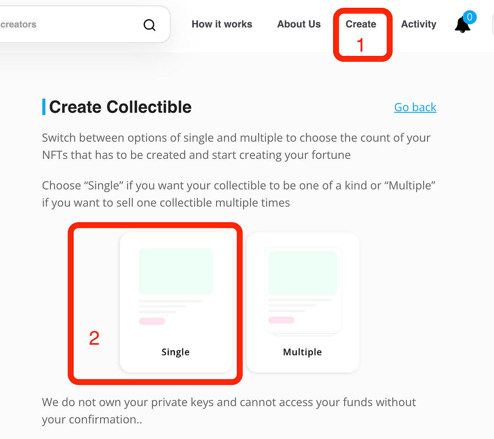Click the Multiple card's green image placeholder
Viewport: 494px width, 439px height.
point(303,273)
